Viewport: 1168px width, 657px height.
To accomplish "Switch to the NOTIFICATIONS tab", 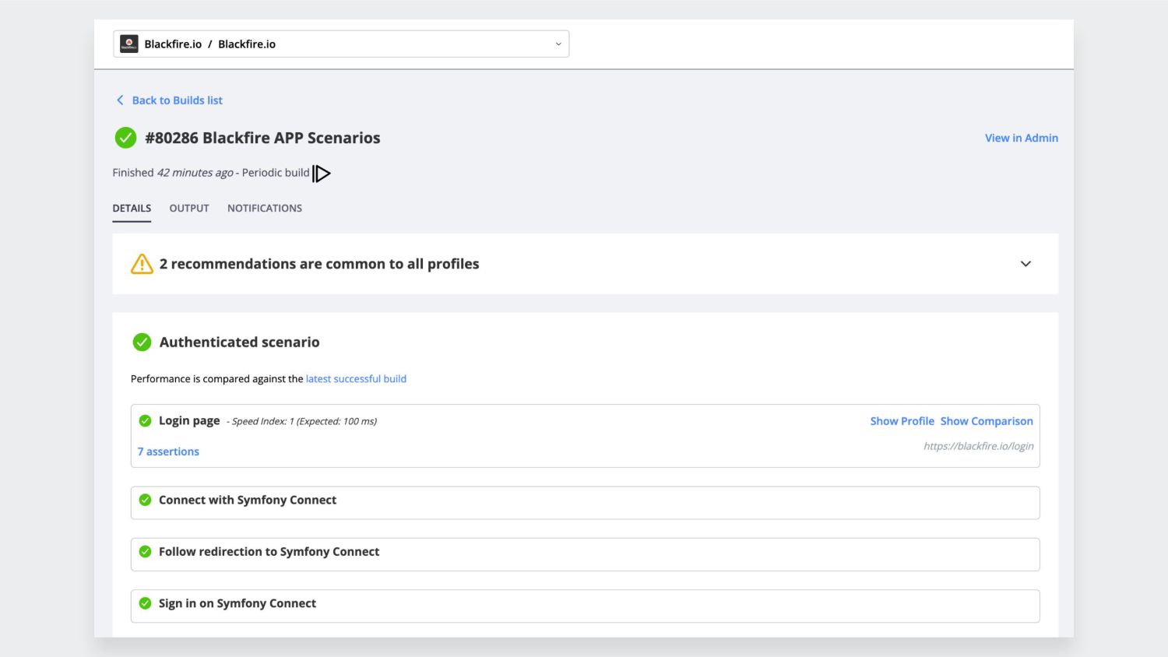I will (265, 209).
